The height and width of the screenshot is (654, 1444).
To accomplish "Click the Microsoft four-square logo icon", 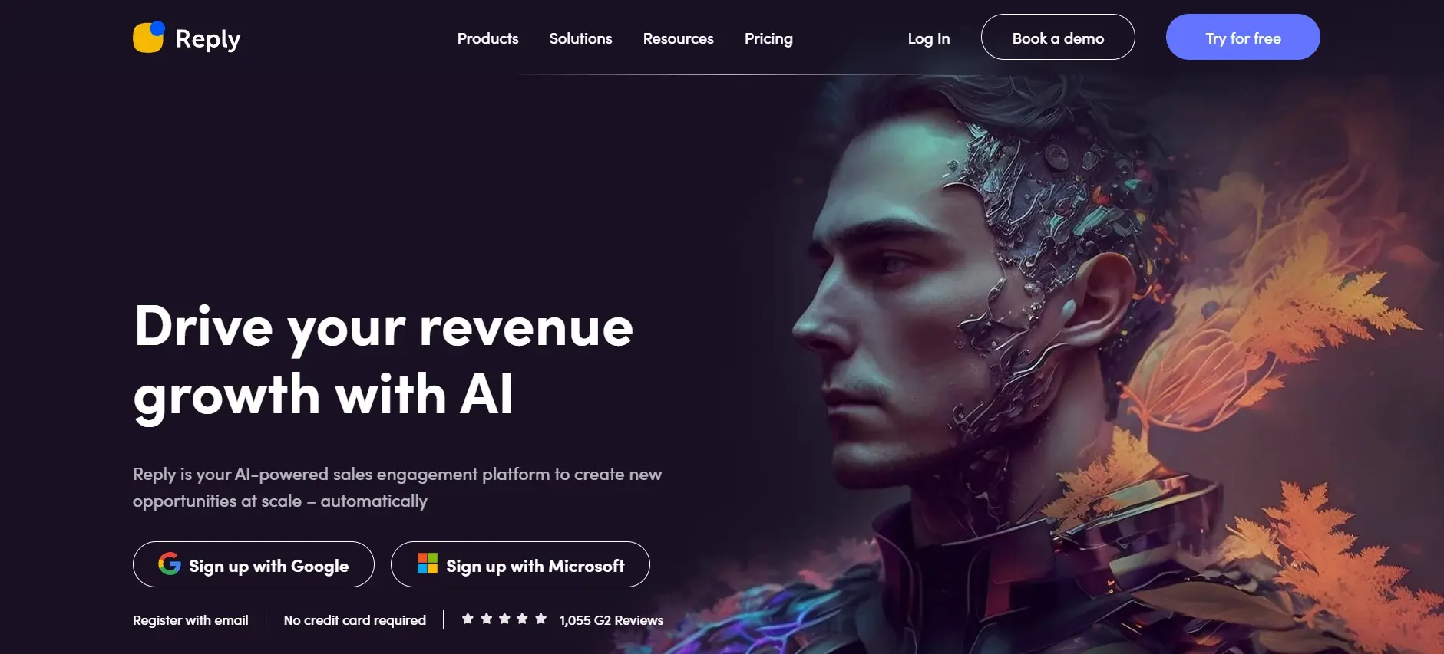I will [x=427, y=564].
